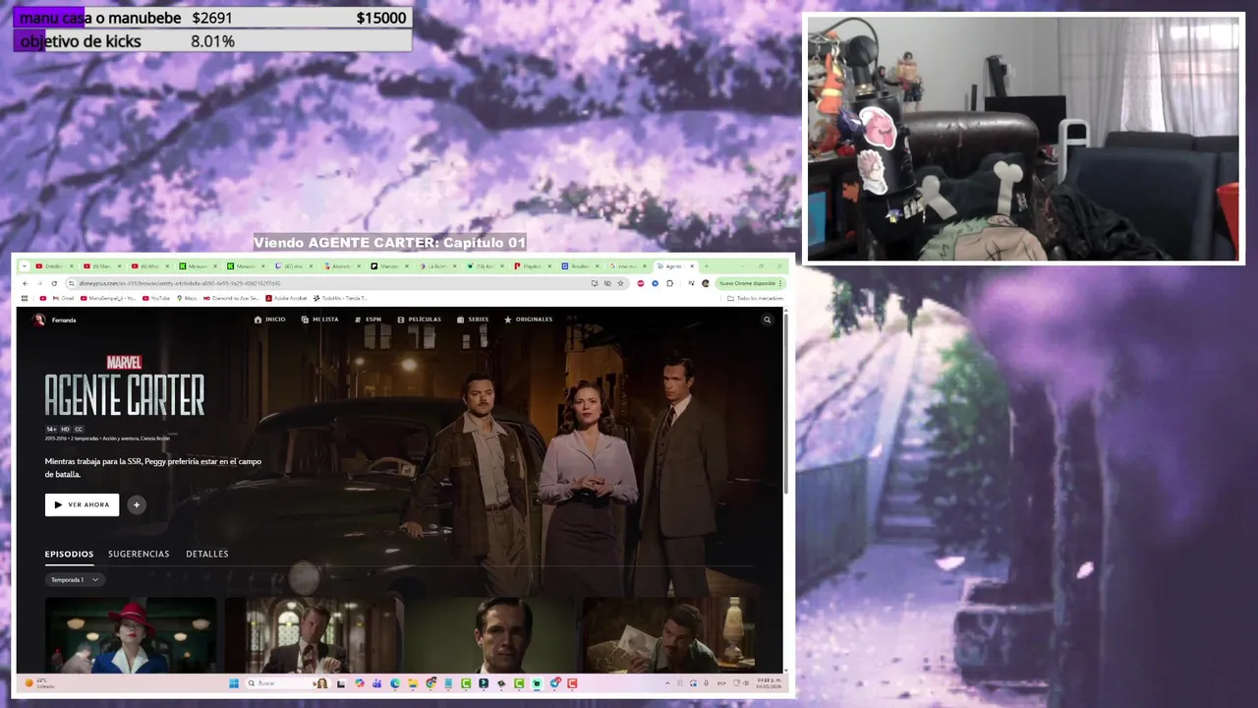Open Microsoft Edge from the taskbar
Screen dimensions: 1258x708
pyautogui.click(x=395, y=683)
